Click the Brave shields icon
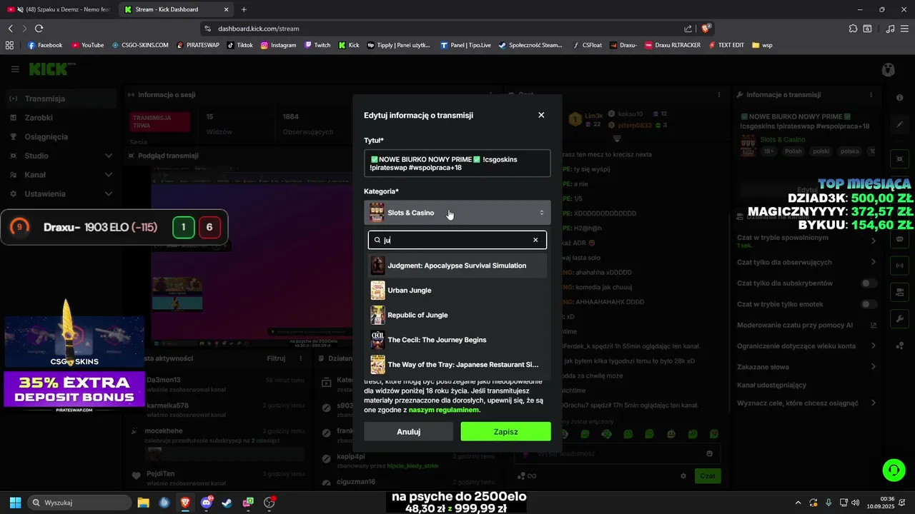The image size is (915, 514). 706,29
